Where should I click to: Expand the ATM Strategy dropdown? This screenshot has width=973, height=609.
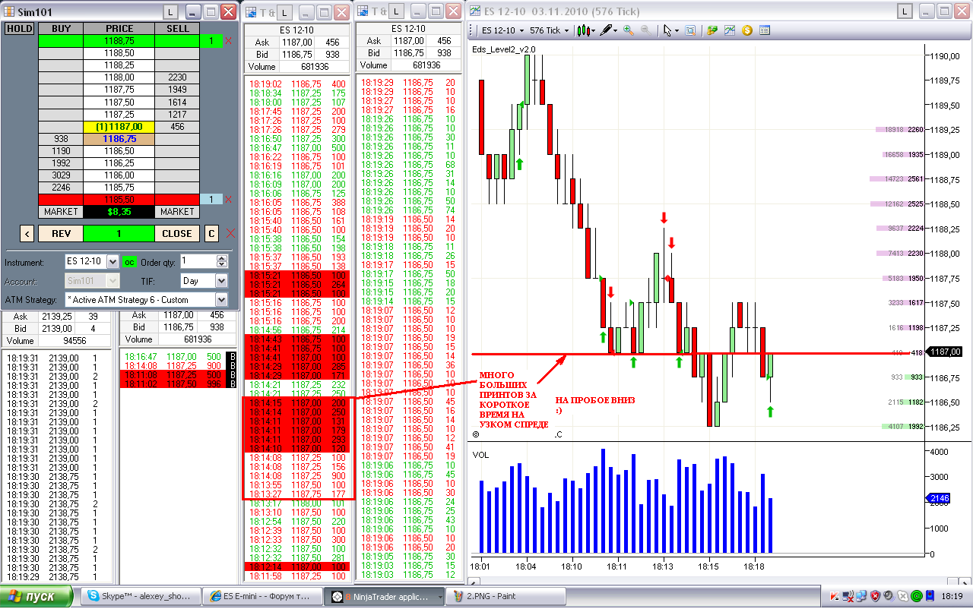[x=221, y=299]
